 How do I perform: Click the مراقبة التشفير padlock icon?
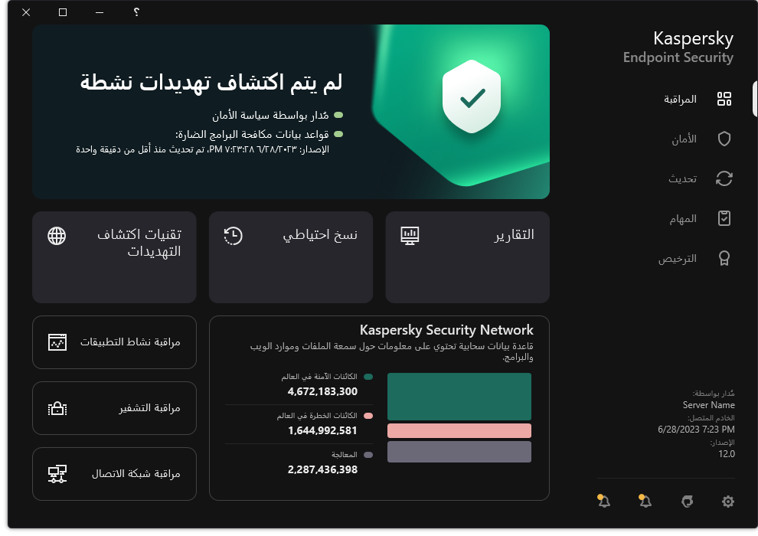pos(58,408)
